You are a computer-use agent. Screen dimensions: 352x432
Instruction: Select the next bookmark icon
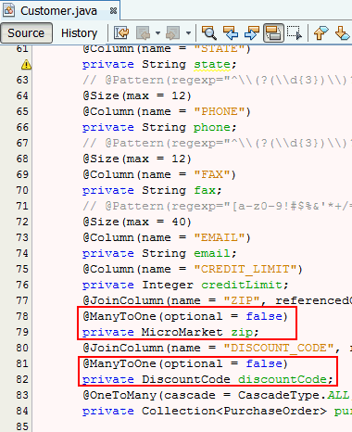(342, 32)
